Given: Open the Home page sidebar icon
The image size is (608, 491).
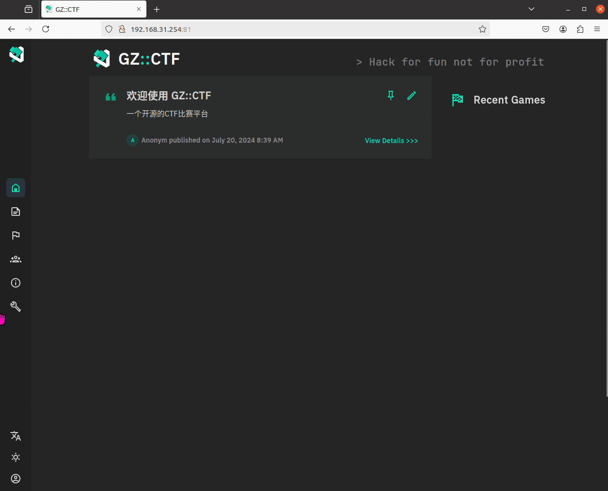Looking at the screenshot, I should click(16, 188).
